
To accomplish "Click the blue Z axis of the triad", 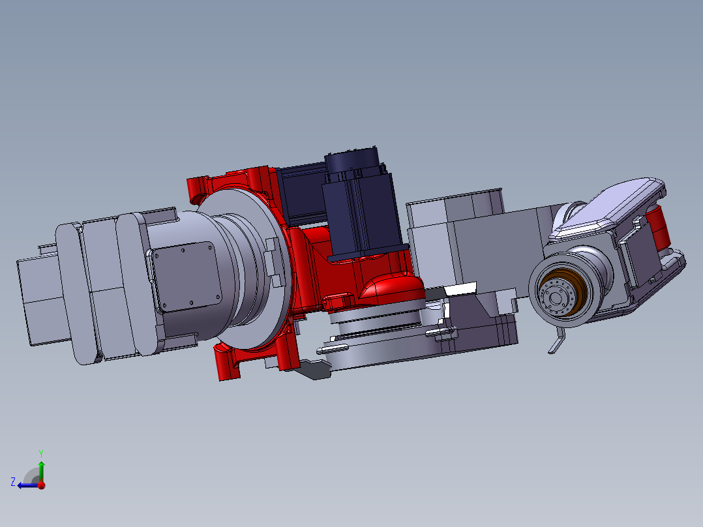I will click(x=27, y=485).
